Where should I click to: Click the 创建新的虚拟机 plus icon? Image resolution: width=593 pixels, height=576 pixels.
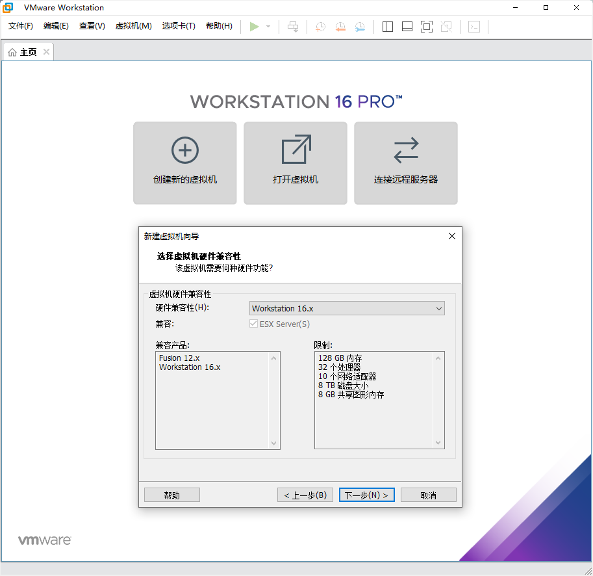pyautogui.click(x=185, y=150)
